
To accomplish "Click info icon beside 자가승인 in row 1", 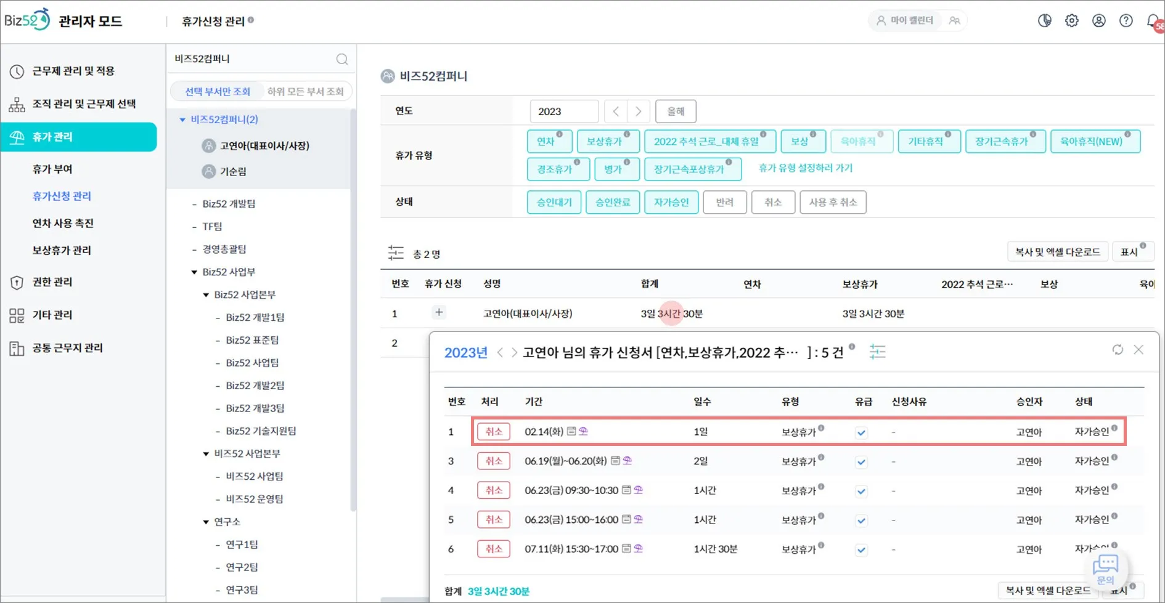I will click(1114, 428).
